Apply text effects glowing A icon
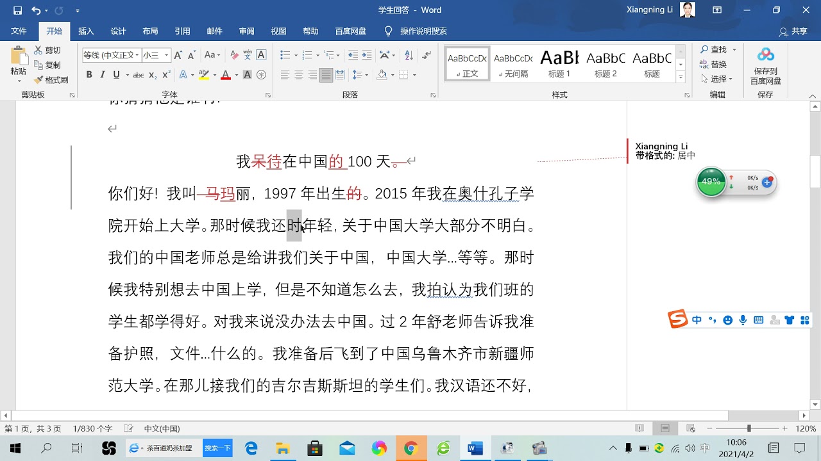Viewport: 821px width, 461px height. coord(183,75)
